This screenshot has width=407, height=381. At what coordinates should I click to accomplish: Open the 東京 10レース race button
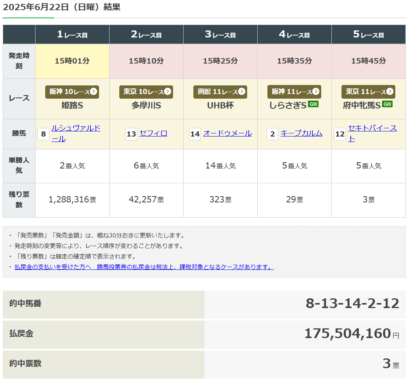[146, 92]
